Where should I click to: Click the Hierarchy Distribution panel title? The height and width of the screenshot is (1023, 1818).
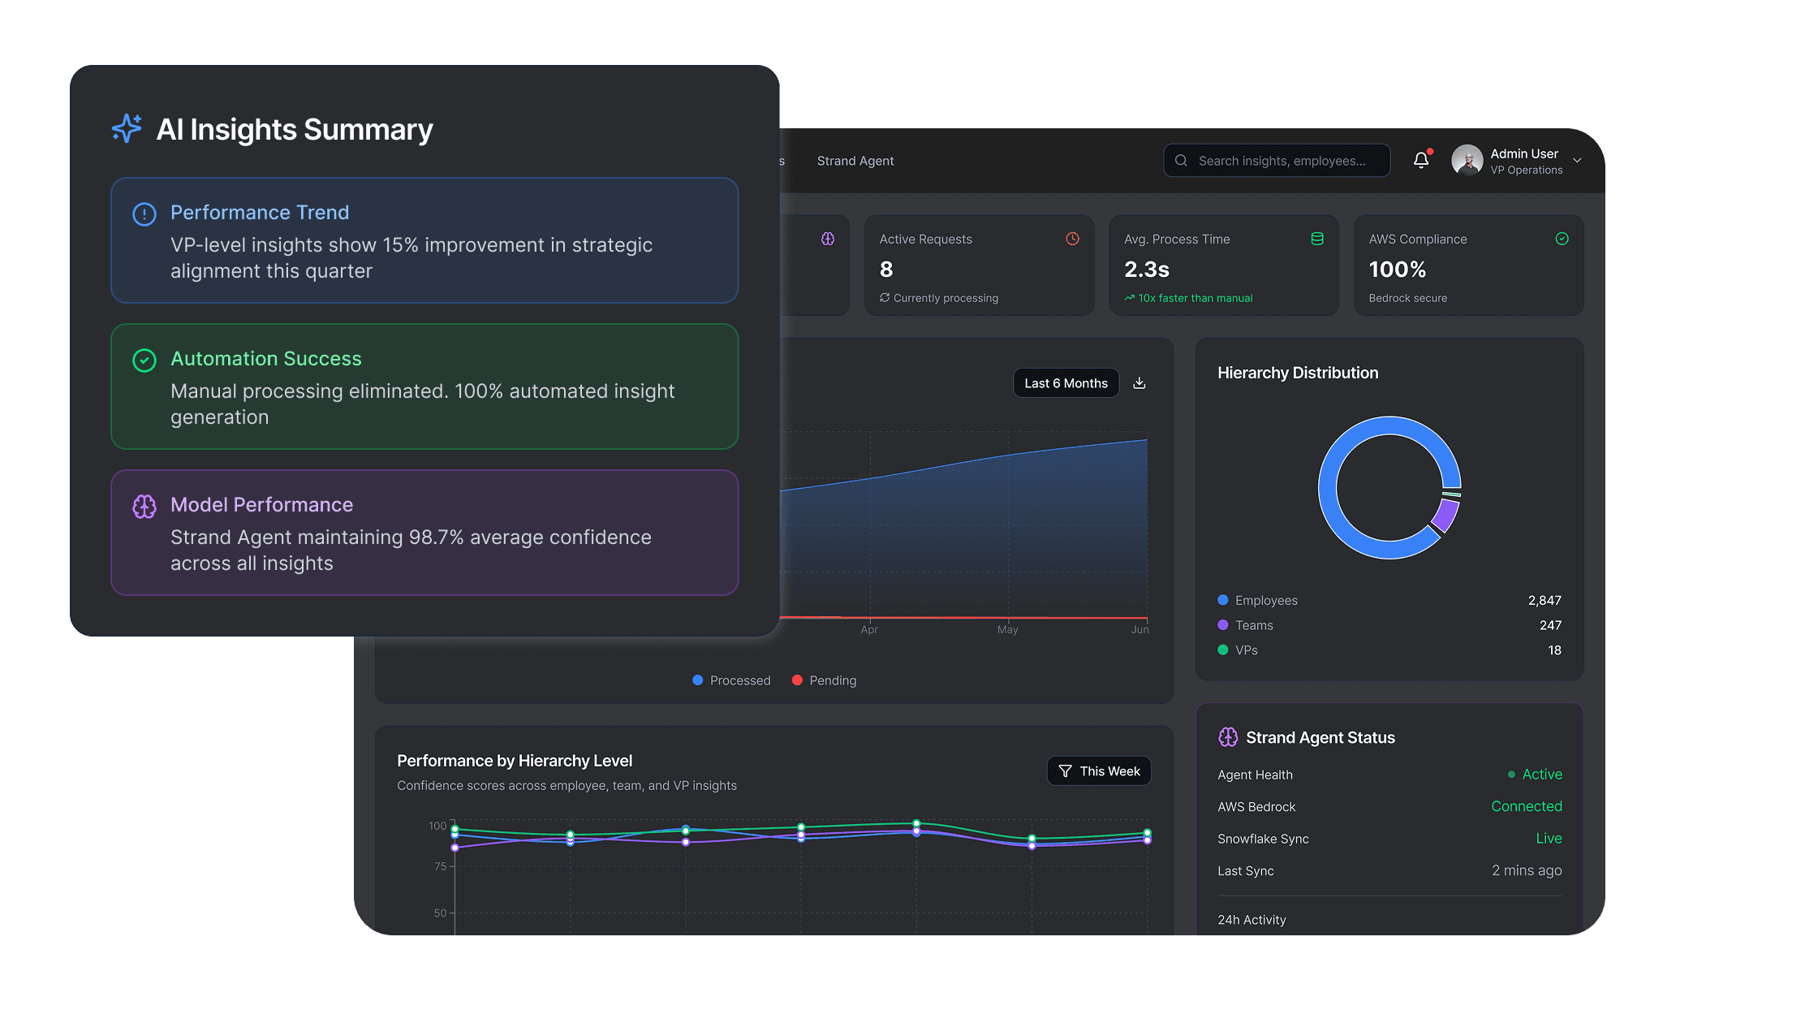tap(1299, 373)
